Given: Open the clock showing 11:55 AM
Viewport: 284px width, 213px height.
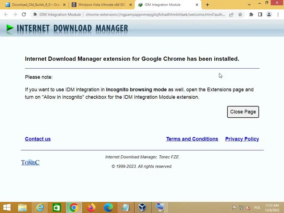Looking at the screenshot, I should tap(272, 208).
